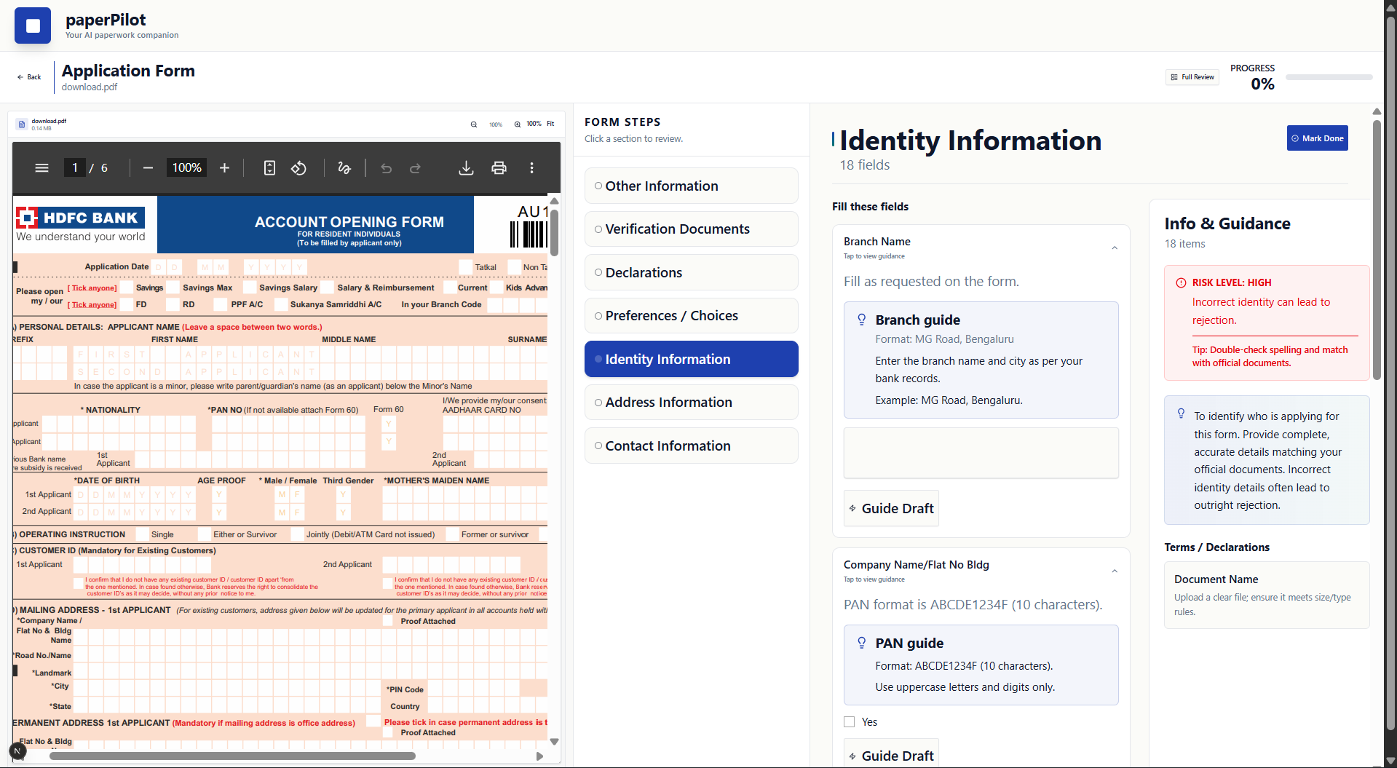1397x768 pixels.
Task: Click the 100% reset zoom button above PDF
Action: (534, 124)
